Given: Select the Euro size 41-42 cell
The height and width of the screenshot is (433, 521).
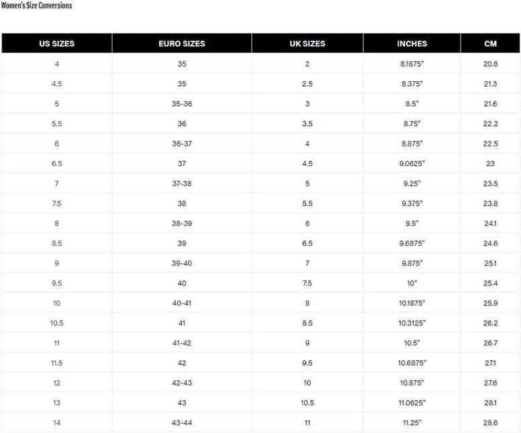Looking at the screenshot, I should [182, 342].
